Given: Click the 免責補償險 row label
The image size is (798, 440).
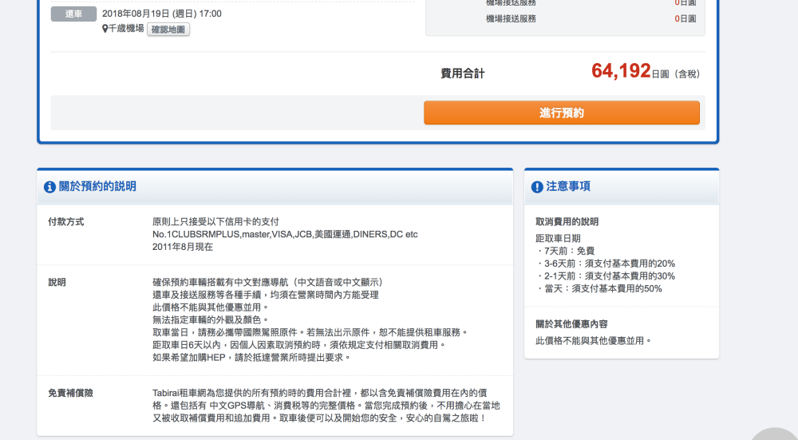Looking at the screenshot, I should 70,393.
